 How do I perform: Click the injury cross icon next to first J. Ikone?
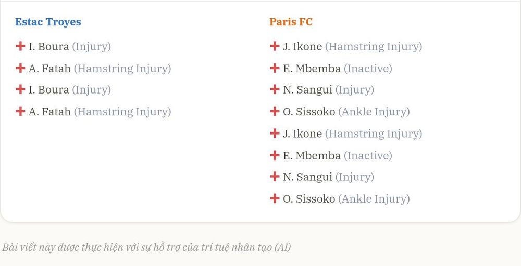pos(275,46)
